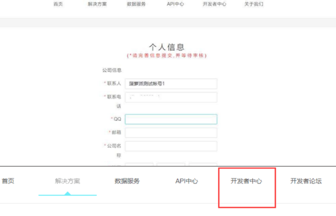Click the blue arrow indicator under 解决方案
The width and height of the screenshot is (336, 216).
(x=68, y=193)
